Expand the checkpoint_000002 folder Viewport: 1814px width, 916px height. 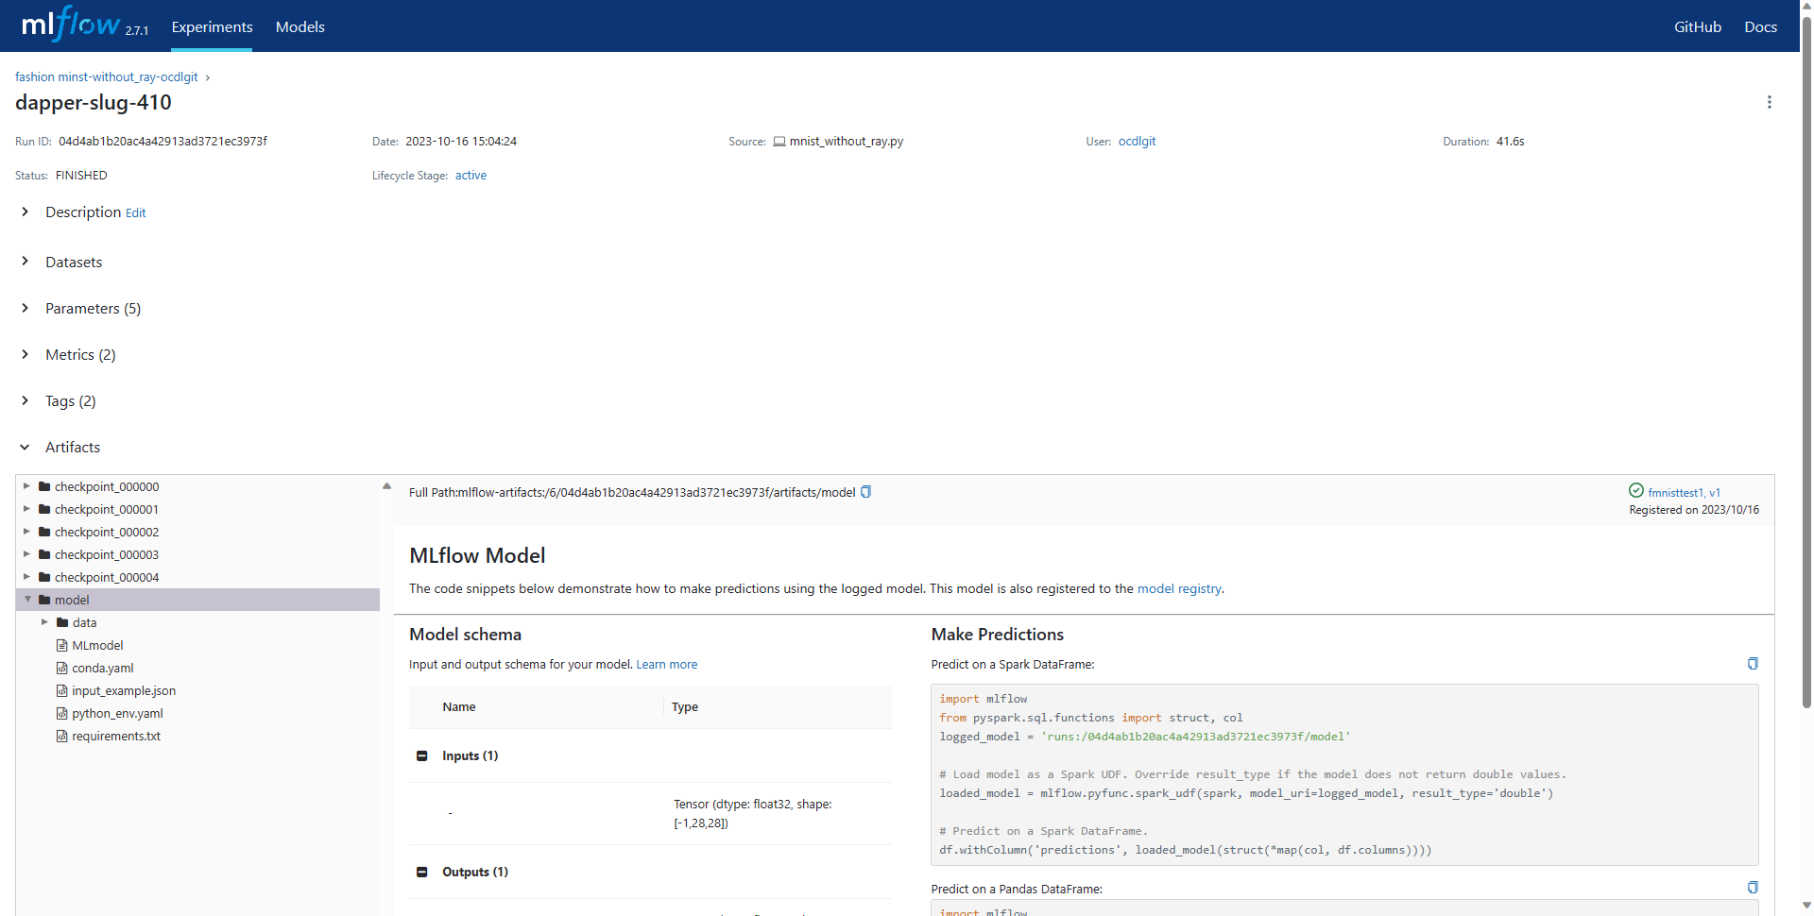tap(27, 532)
